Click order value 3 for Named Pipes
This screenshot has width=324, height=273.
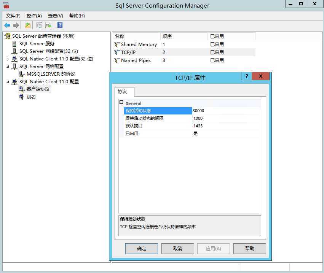tap(164, 60)
